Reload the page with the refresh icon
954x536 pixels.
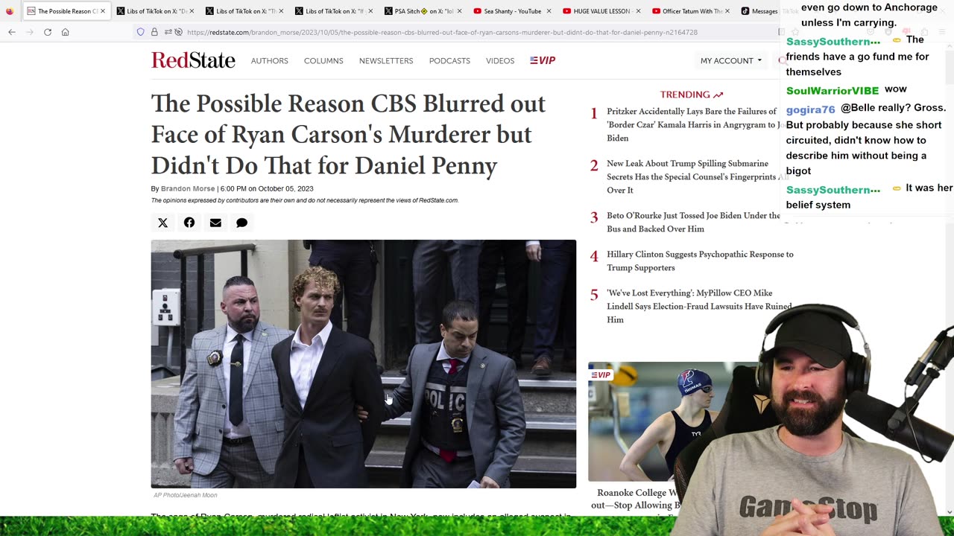click(x=48, y=32)
